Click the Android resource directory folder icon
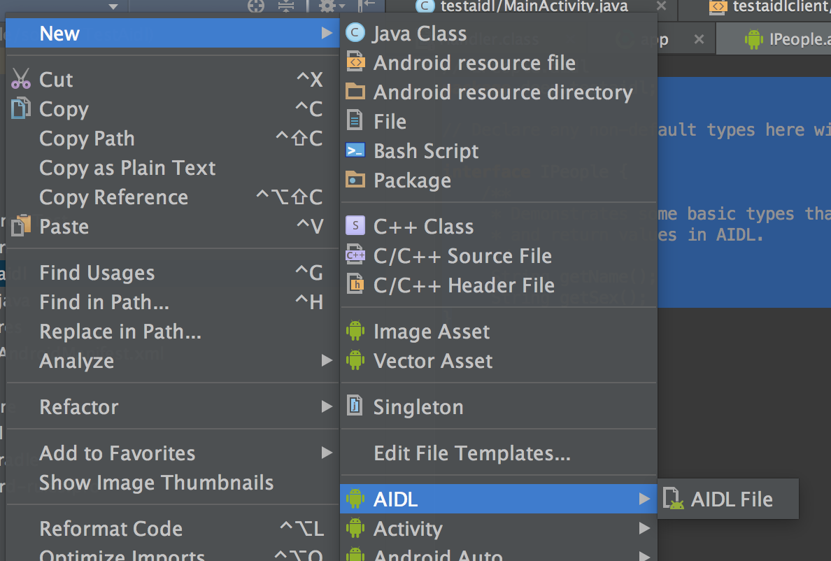Screen dimensions: 831x561 [x=355, y=91]
